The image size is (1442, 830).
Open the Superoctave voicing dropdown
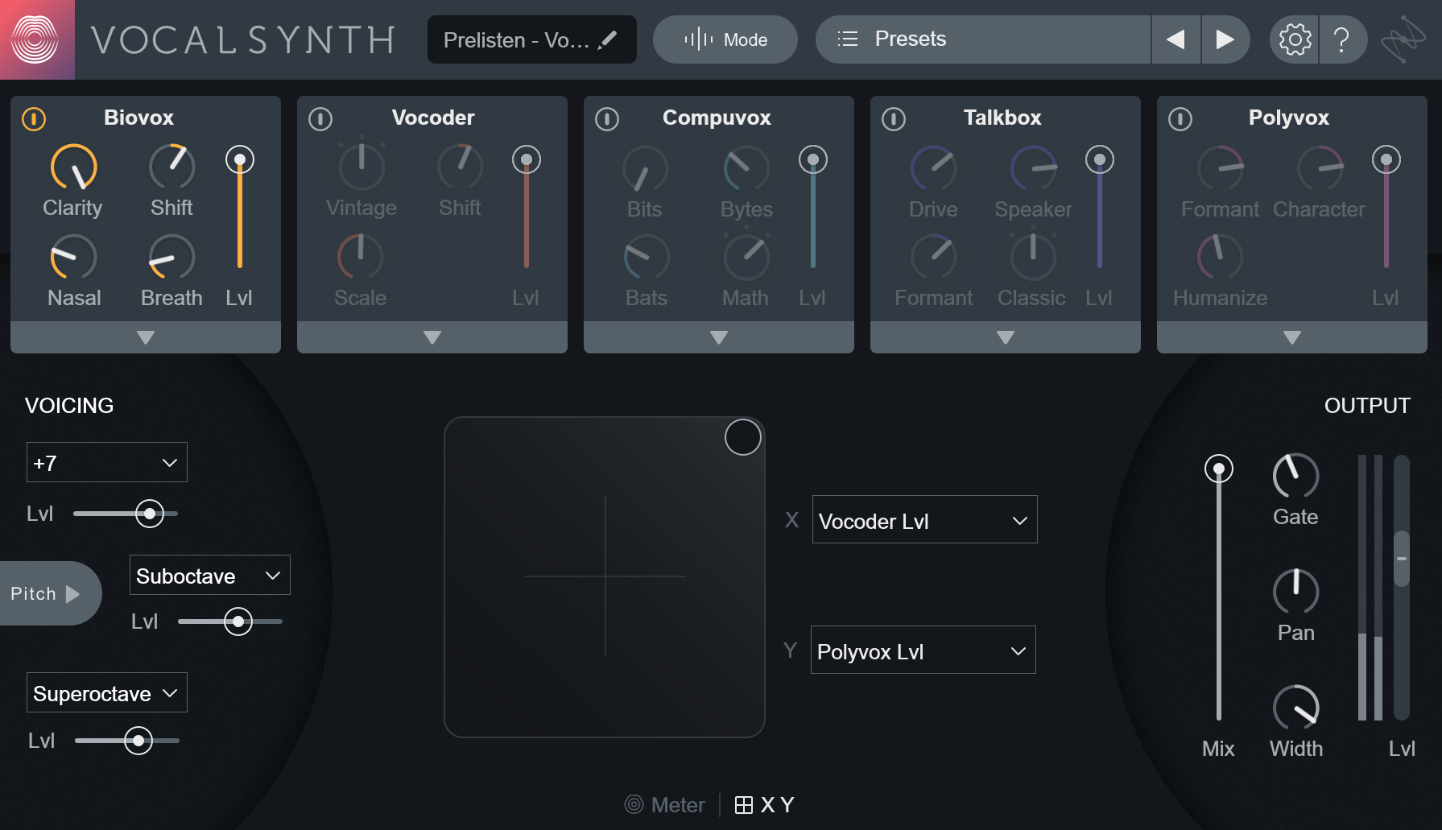pyautogui.click(x=107, y=692)
